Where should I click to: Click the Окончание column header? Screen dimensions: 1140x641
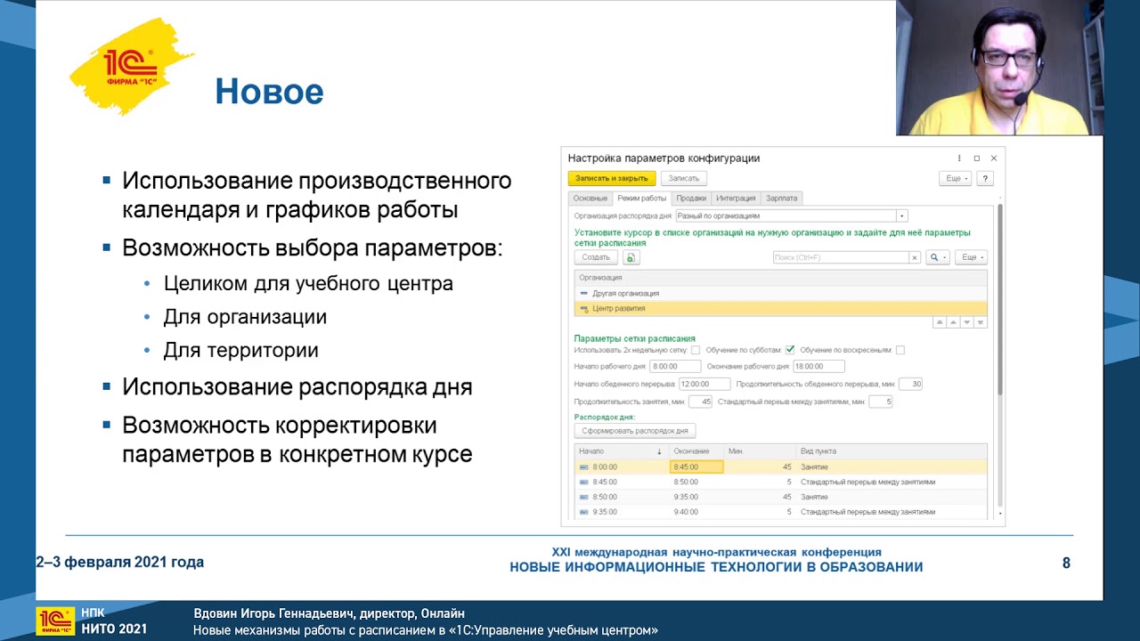[x=696, y=451]
